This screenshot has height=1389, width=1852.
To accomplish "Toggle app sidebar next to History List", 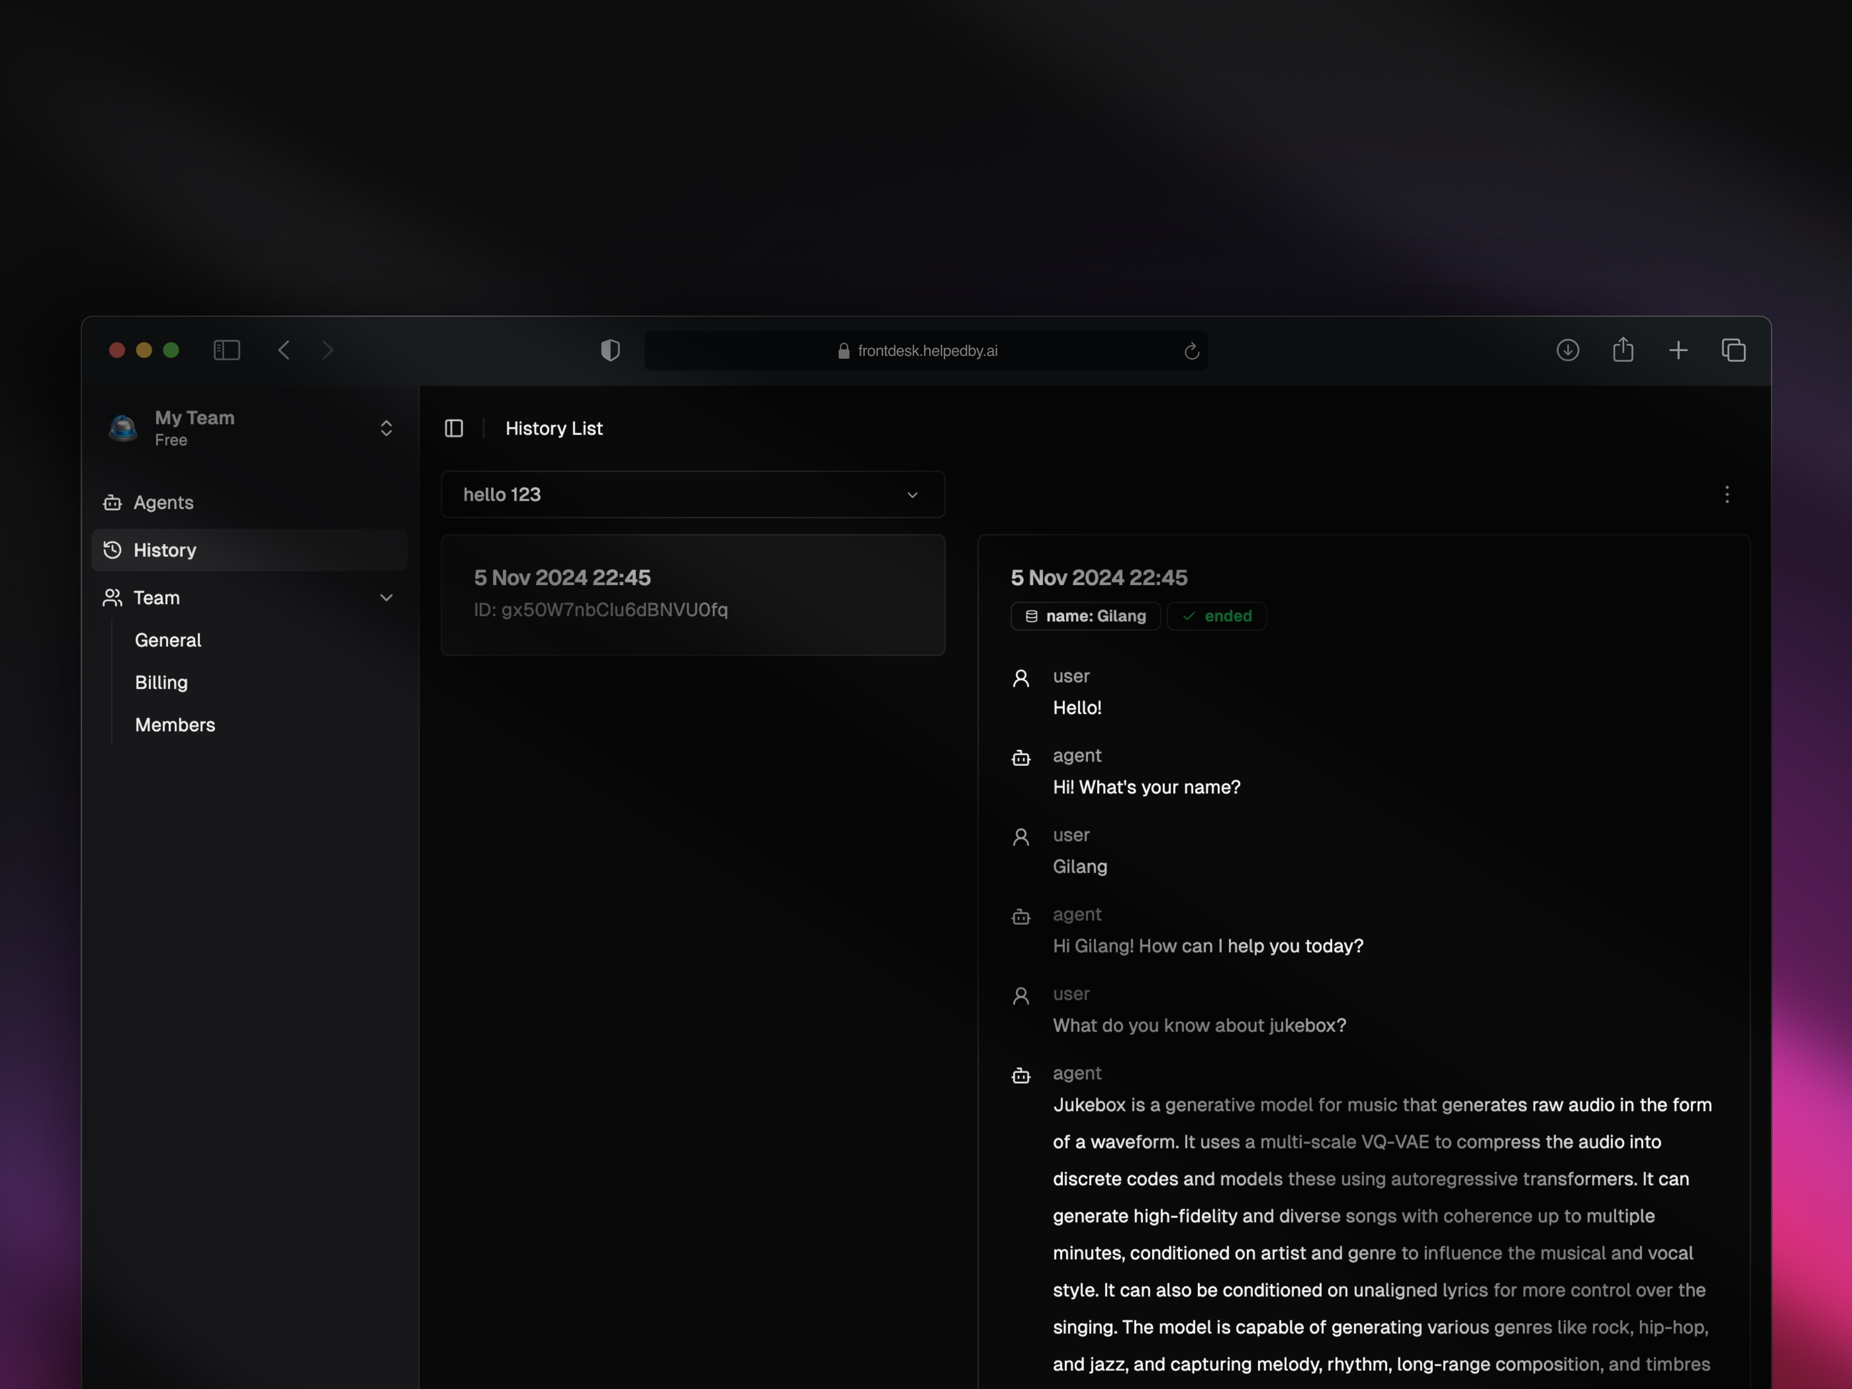I will [454, 429].
